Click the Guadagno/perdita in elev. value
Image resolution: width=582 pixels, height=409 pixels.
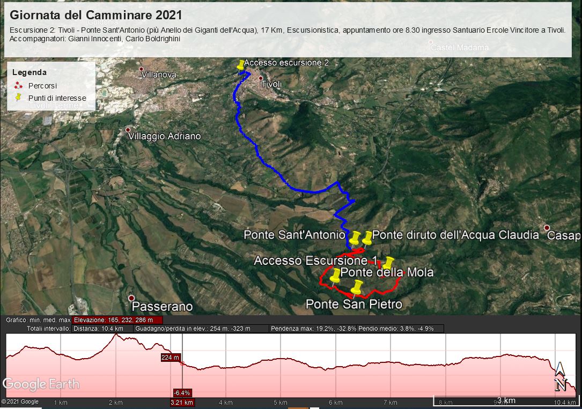pos(201,329)
